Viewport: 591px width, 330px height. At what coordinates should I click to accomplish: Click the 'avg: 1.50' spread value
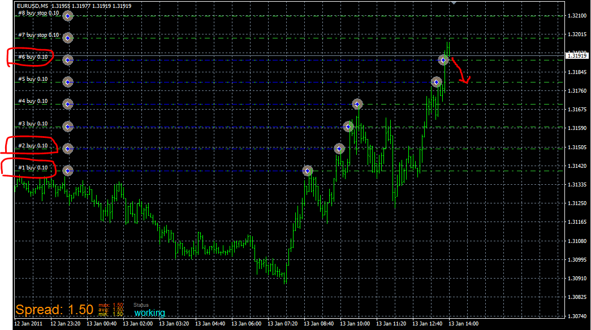(x=111, y=310)
